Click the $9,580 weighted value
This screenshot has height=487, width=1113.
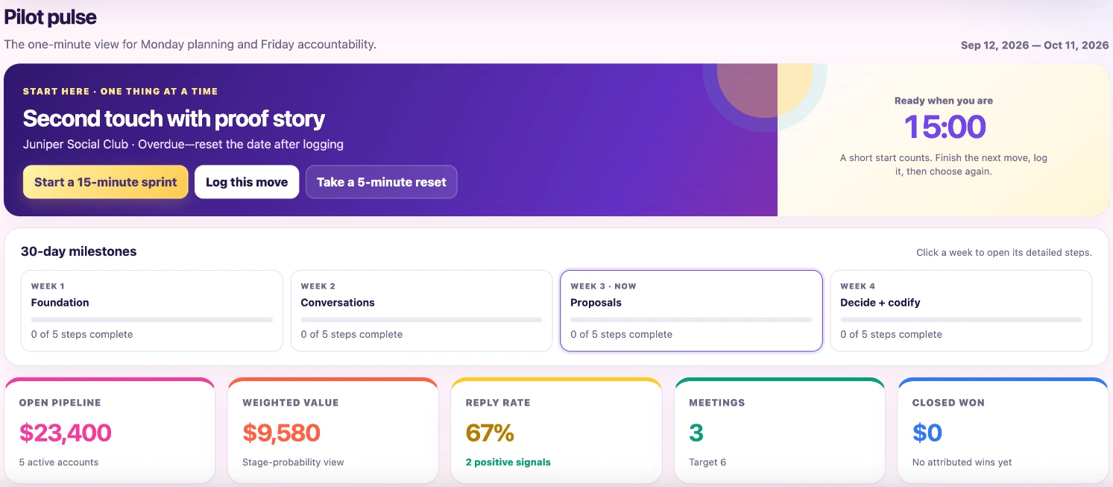tap(281, 433)
